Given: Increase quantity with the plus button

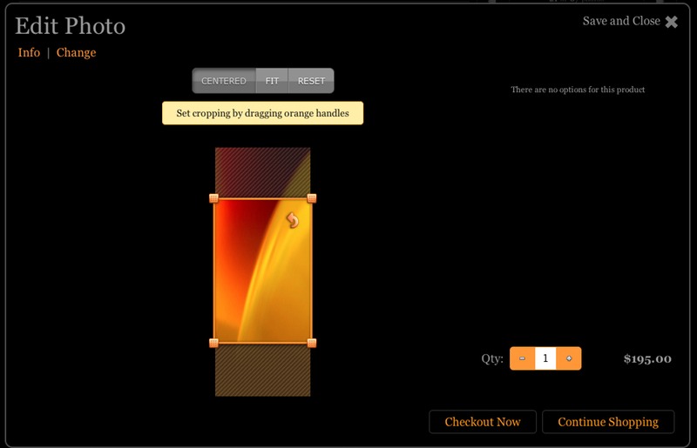Looking at the screenshot, I should tap(569, 358).
